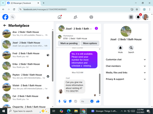Close the Messenger browser tab
Viewport: 153px width, 114px height.
tap(38, 3)
